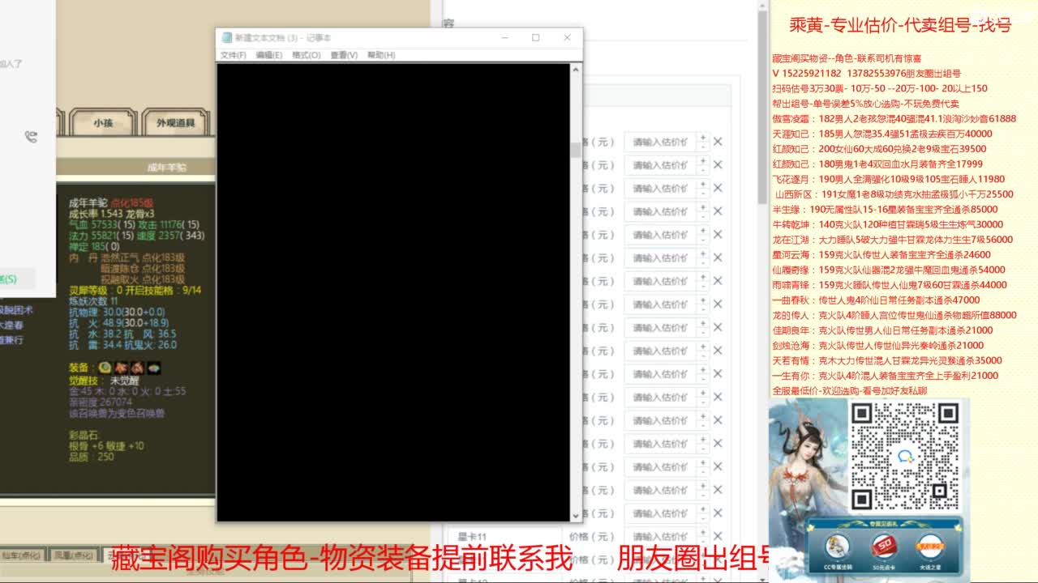Click the 星河云海：159克火队 listing line
The height and width of the screenshot is (583, 1038).
coord(881,255)
